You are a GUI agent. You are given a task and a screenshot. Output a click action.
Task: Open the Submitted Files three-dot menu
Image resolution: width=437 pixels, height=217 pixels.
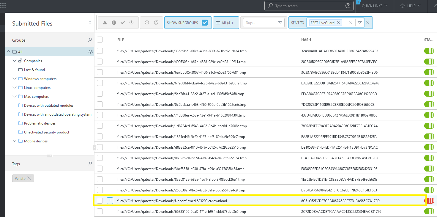pos(90,23)
